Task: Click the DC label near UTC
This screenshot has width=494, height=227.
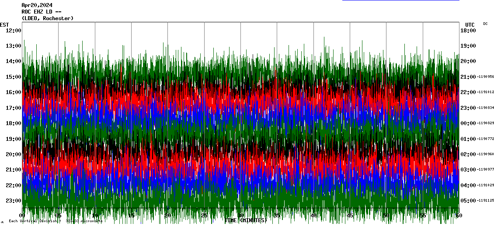Action: point(485,24)
